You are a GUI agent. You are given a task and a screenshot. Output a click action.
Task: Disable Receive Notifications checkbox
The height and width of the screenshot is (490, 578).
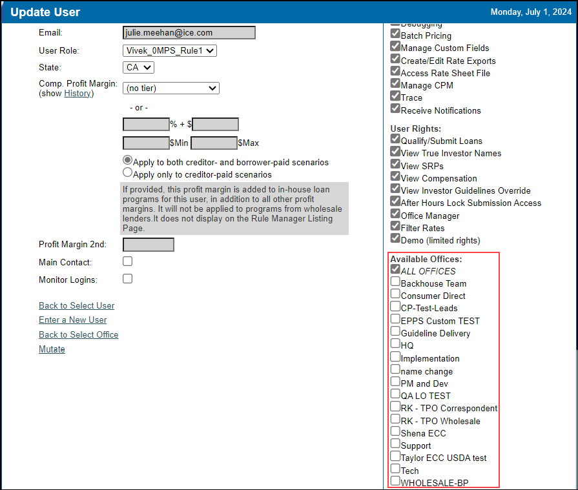(395, 108)
